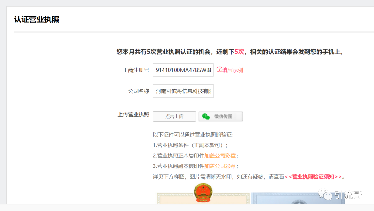Click 加盖公司彩章 in the 副本复印件 line
374x211 pixels.
(x=220, y=166)
